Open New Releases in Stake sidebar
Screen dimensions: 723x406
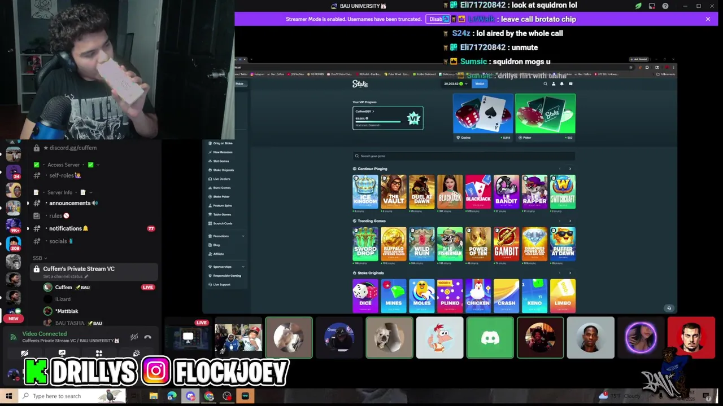(x=223, y=152)
